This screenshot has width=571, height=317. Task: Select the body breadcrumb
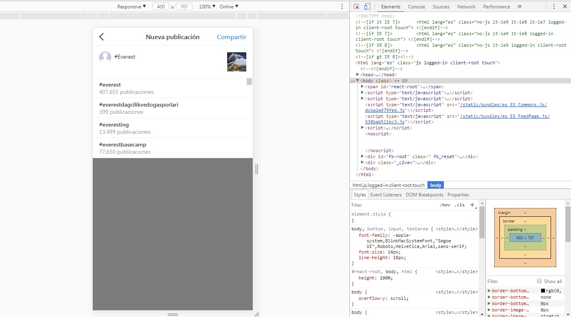(x=436, y=185)
